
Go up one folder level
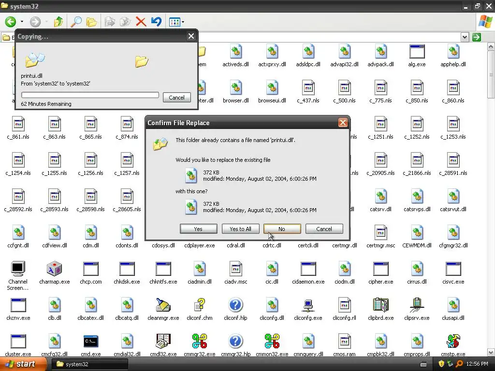(58, 22)
